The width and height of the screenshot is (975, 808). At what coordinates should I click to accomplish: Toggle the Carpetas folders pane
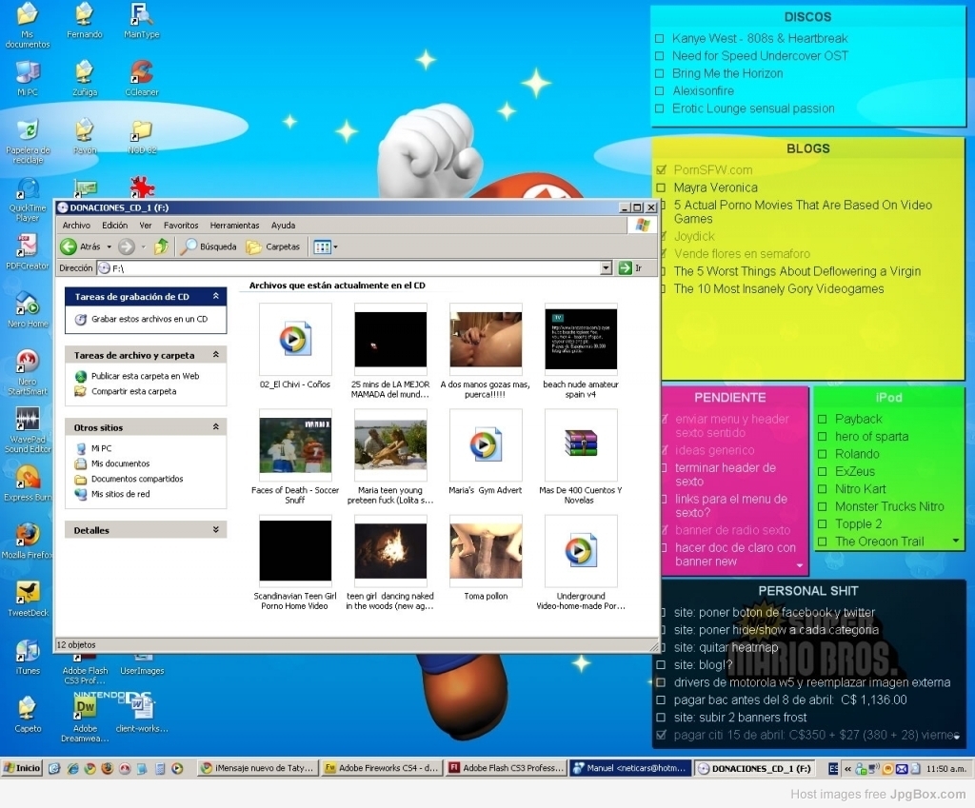click(x=273, y=246)
